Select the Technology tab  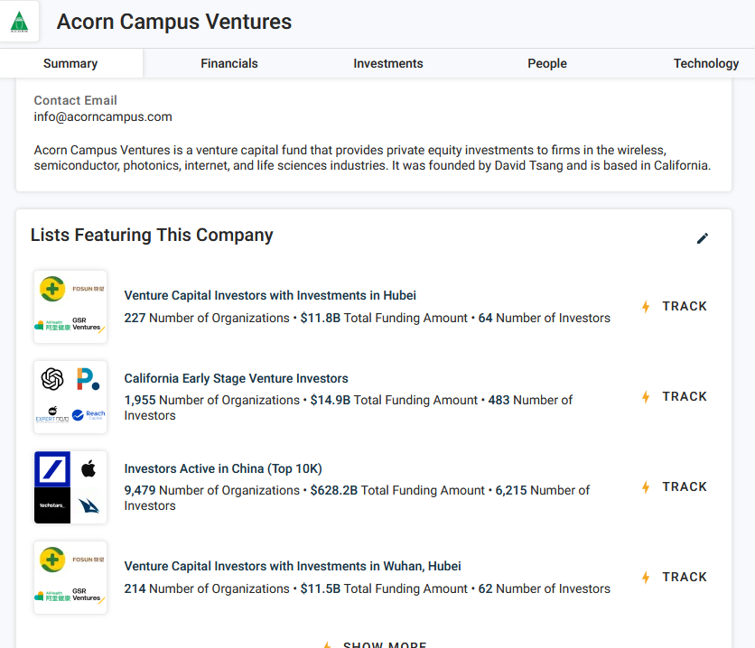(x=706, y=63)
